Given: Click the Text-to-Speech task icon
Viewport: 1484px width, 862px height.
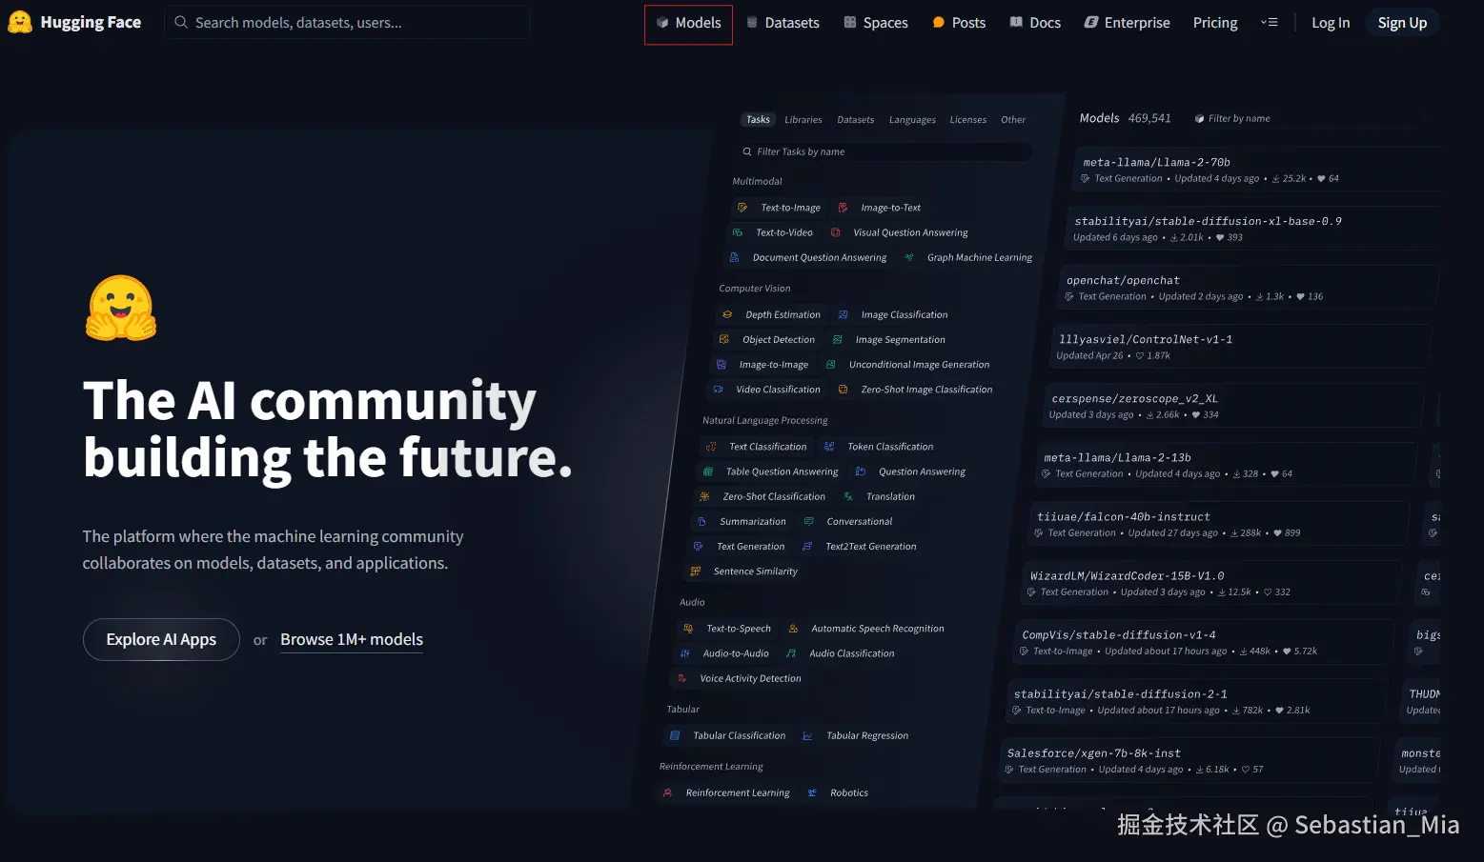Looking at the screenshot, I should pos(688,629).
